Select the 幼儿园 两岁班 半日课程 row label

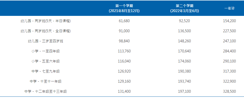coord(46,21)
